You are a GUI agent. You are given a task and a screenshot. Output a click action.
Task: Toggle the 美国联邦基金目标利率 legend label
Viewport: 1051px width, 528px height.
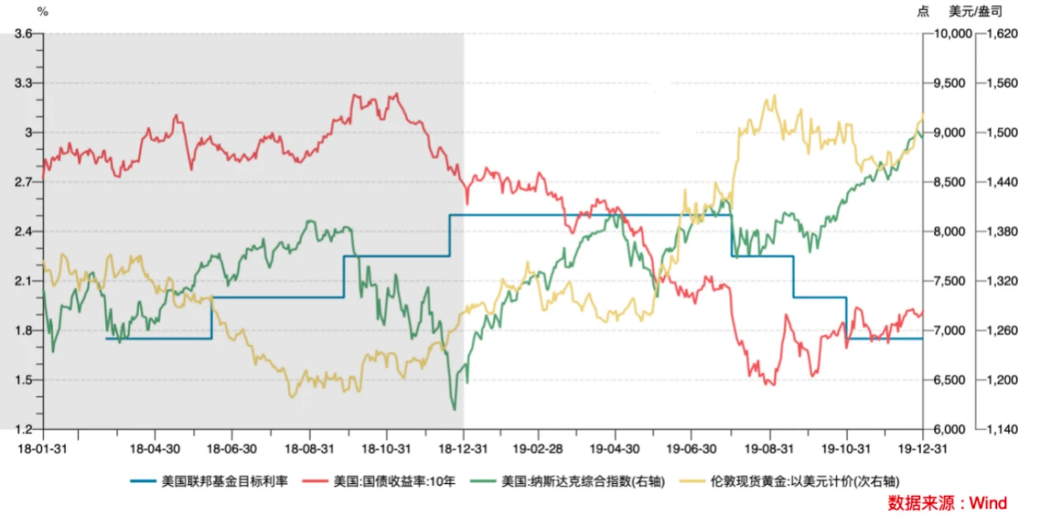pos(225,481)
